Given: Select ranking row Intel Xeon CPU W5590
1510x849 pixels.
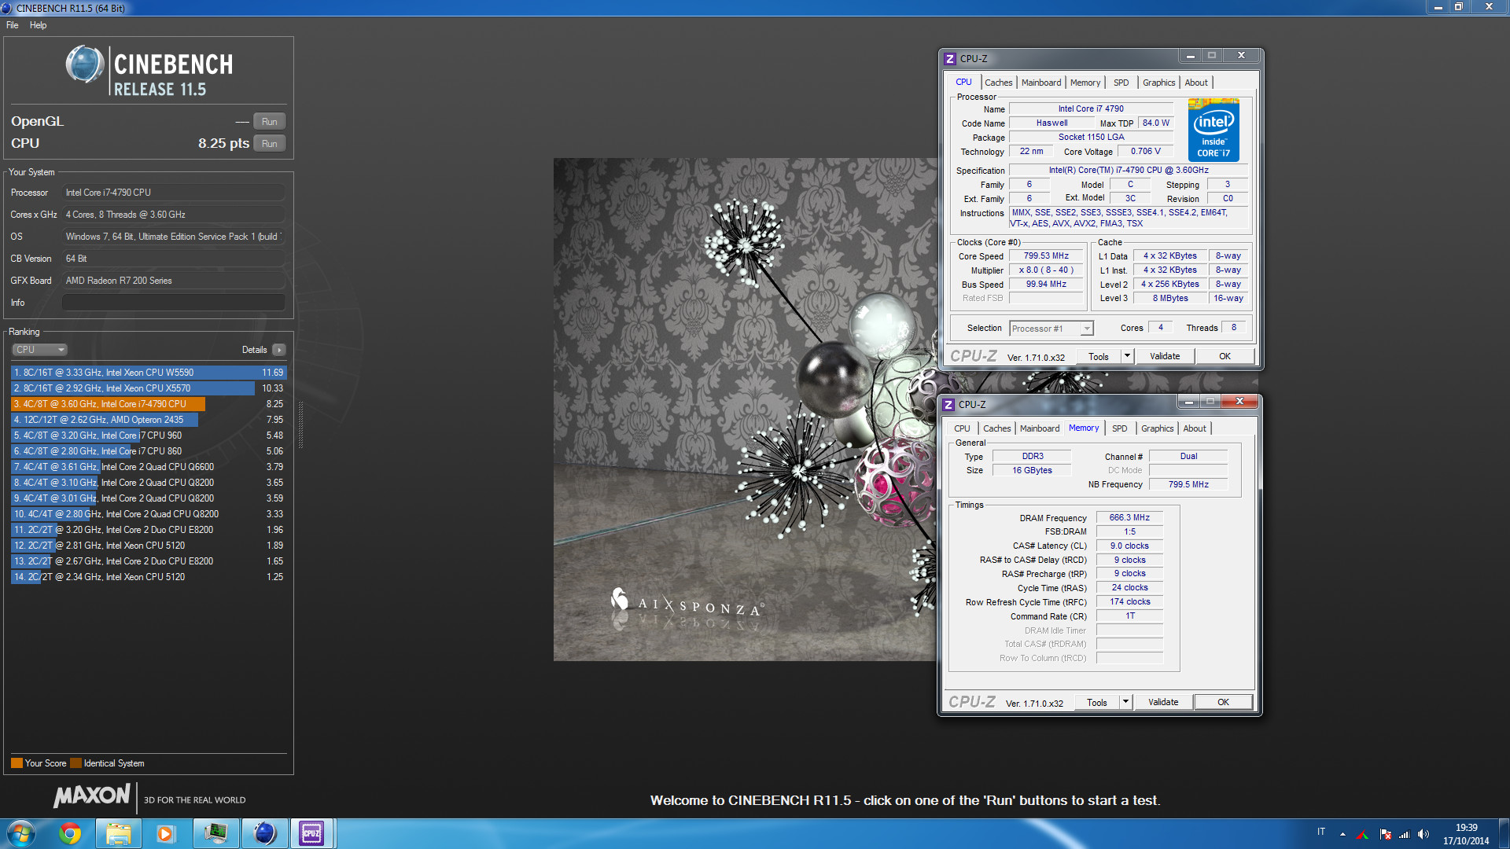Looking at the screenshot, I should 149,373.
